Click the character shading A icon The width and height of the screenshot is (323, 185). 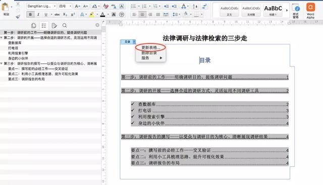click(114, 15)
